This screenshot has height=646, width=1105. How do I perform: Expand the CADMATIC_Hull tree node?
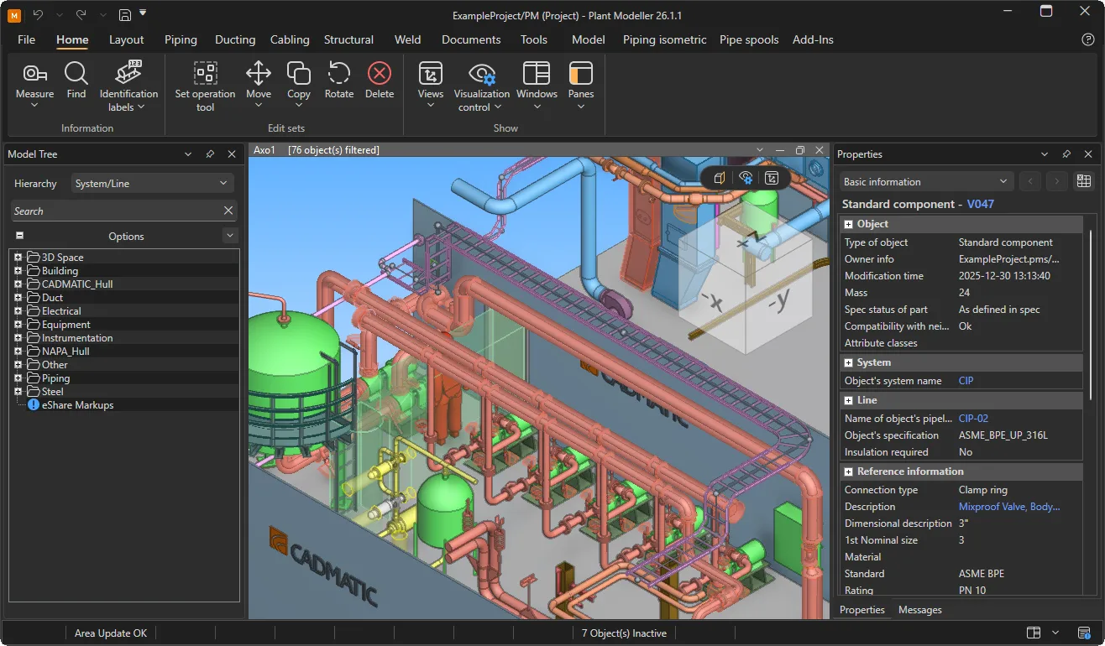pos(18,284)
